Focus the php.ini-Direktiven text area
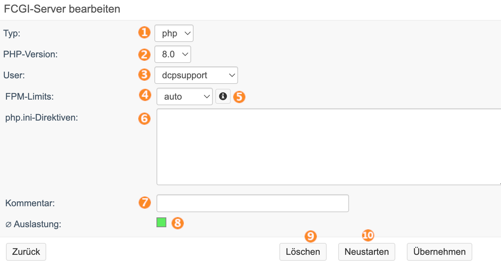Screen dimensions: 501x266 329,147
